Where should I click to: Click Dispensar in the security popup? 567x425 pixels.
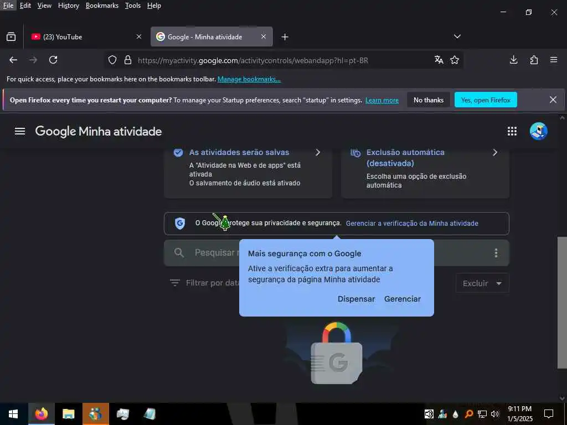(x=356, y=299)
